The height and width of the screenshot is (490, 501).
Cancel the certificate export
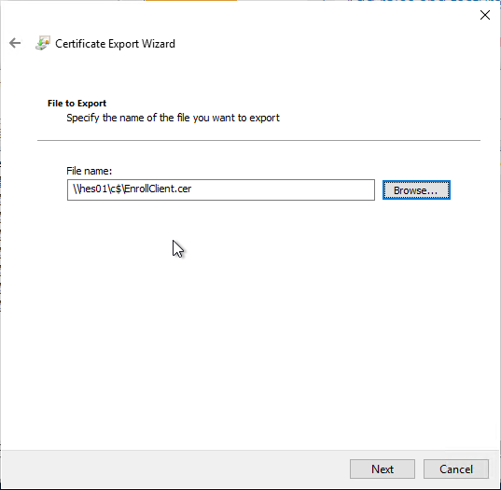tap(456, 469)
